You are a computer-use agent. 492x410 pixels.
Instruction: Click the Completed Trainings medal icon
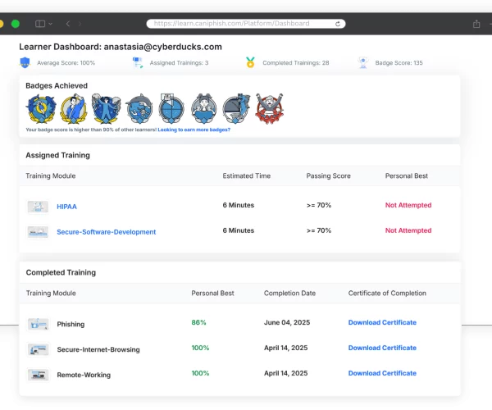coord(250,62)
